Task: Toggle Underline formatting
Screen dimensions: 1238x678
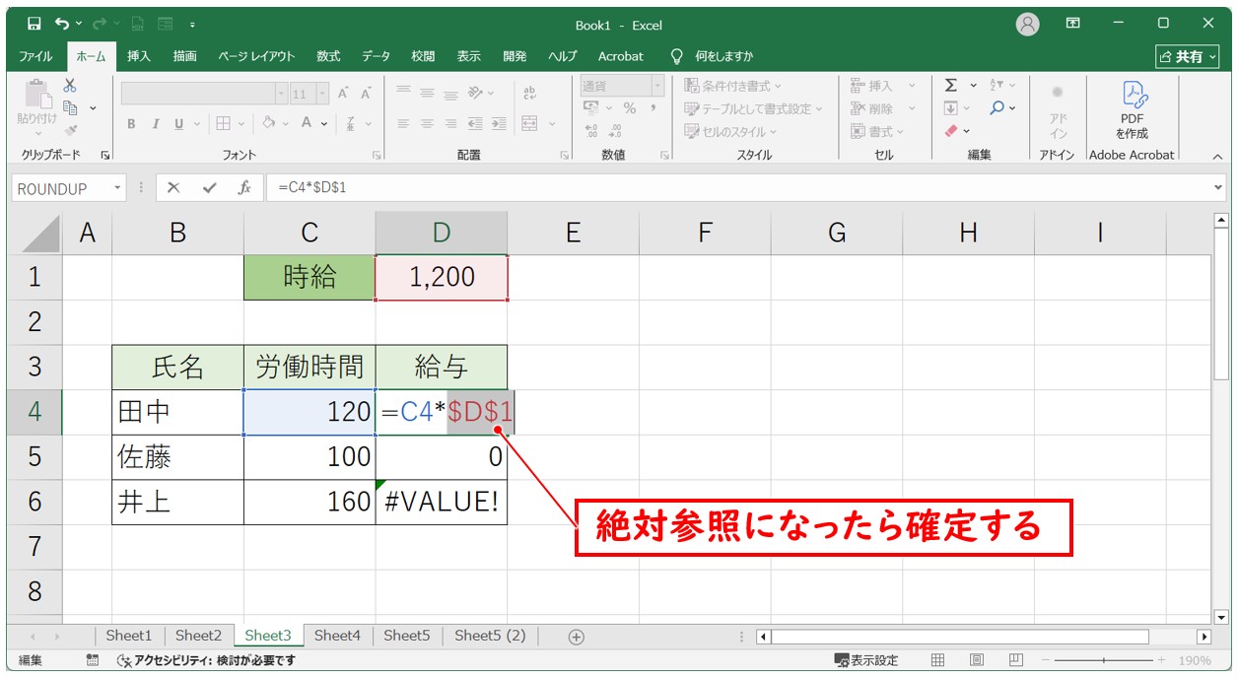Action: point(178,124)
